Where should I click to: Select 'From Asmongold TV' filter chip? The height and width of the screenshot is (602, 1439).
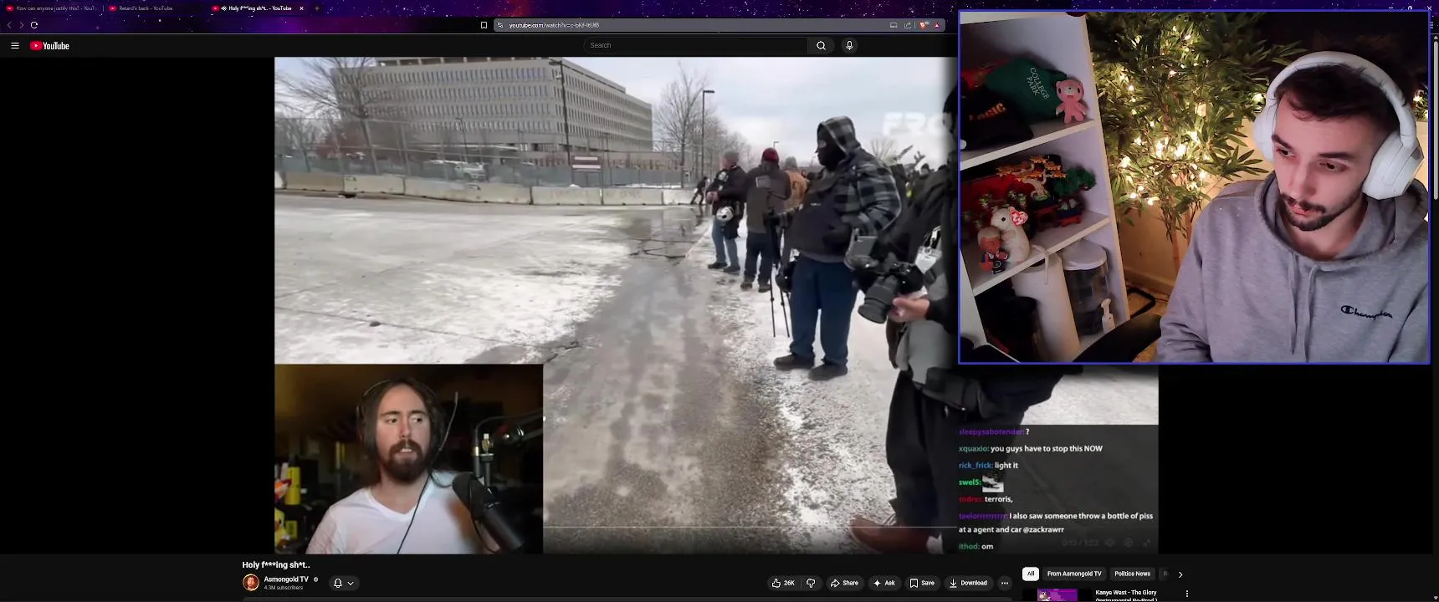pos(1074,574)
